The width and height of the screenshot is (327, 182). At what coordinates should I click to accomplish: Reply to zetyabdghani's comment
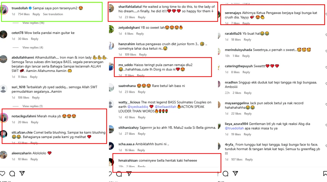pyautogui.click(x=140, y=34)
